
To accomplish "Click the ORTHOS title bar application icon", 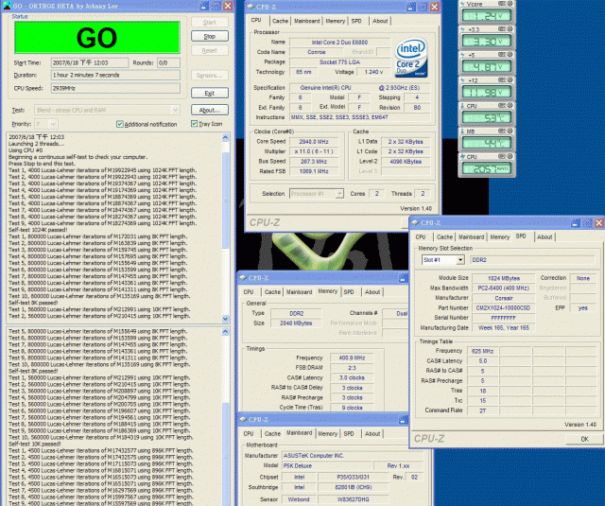I will (7, 6).
